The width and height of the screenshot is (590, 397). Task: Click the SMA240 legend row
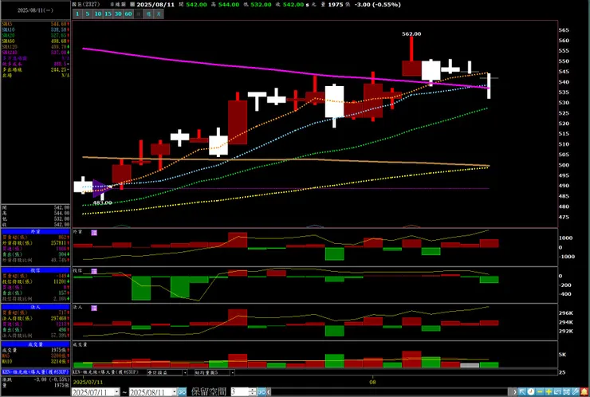click(x=35, y=53)
